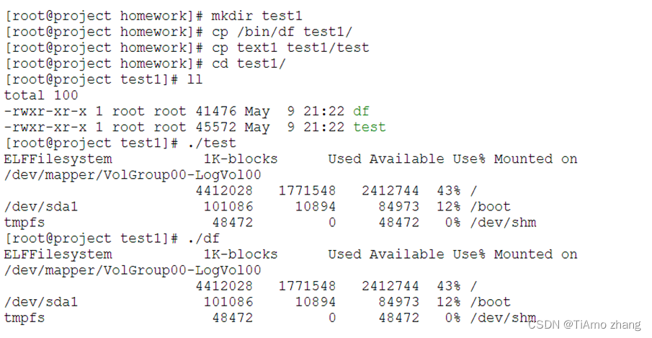The image size is (652, 338).
Task: Click the 'mkdir test1' command text
Action: coord(257,16)
